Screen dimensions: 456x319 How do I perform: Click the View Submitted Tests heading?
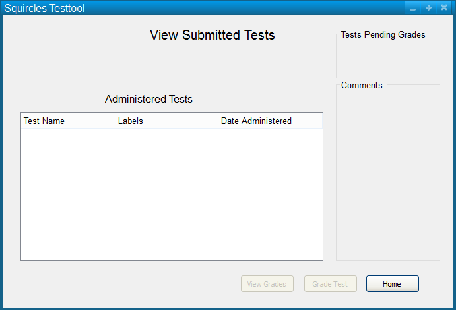[x=212, y=35]
